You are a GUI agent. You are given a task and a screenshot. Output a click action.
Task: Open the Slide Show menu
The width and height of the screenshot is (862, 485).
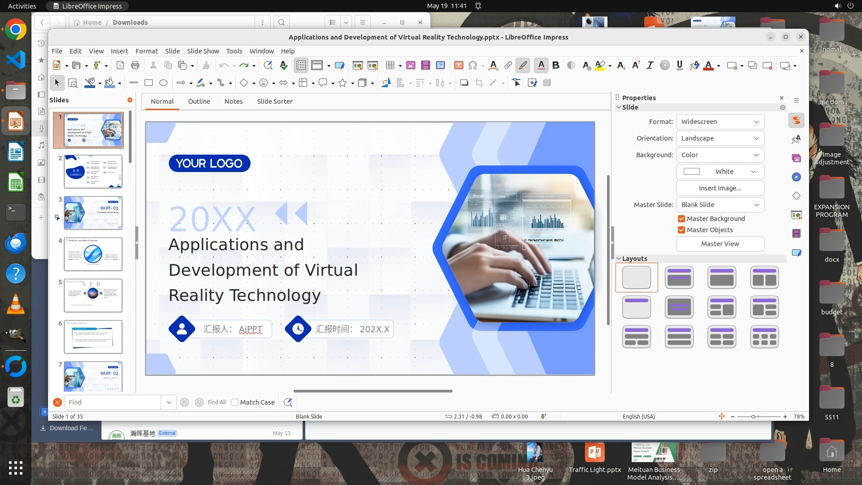pos(203,51)
